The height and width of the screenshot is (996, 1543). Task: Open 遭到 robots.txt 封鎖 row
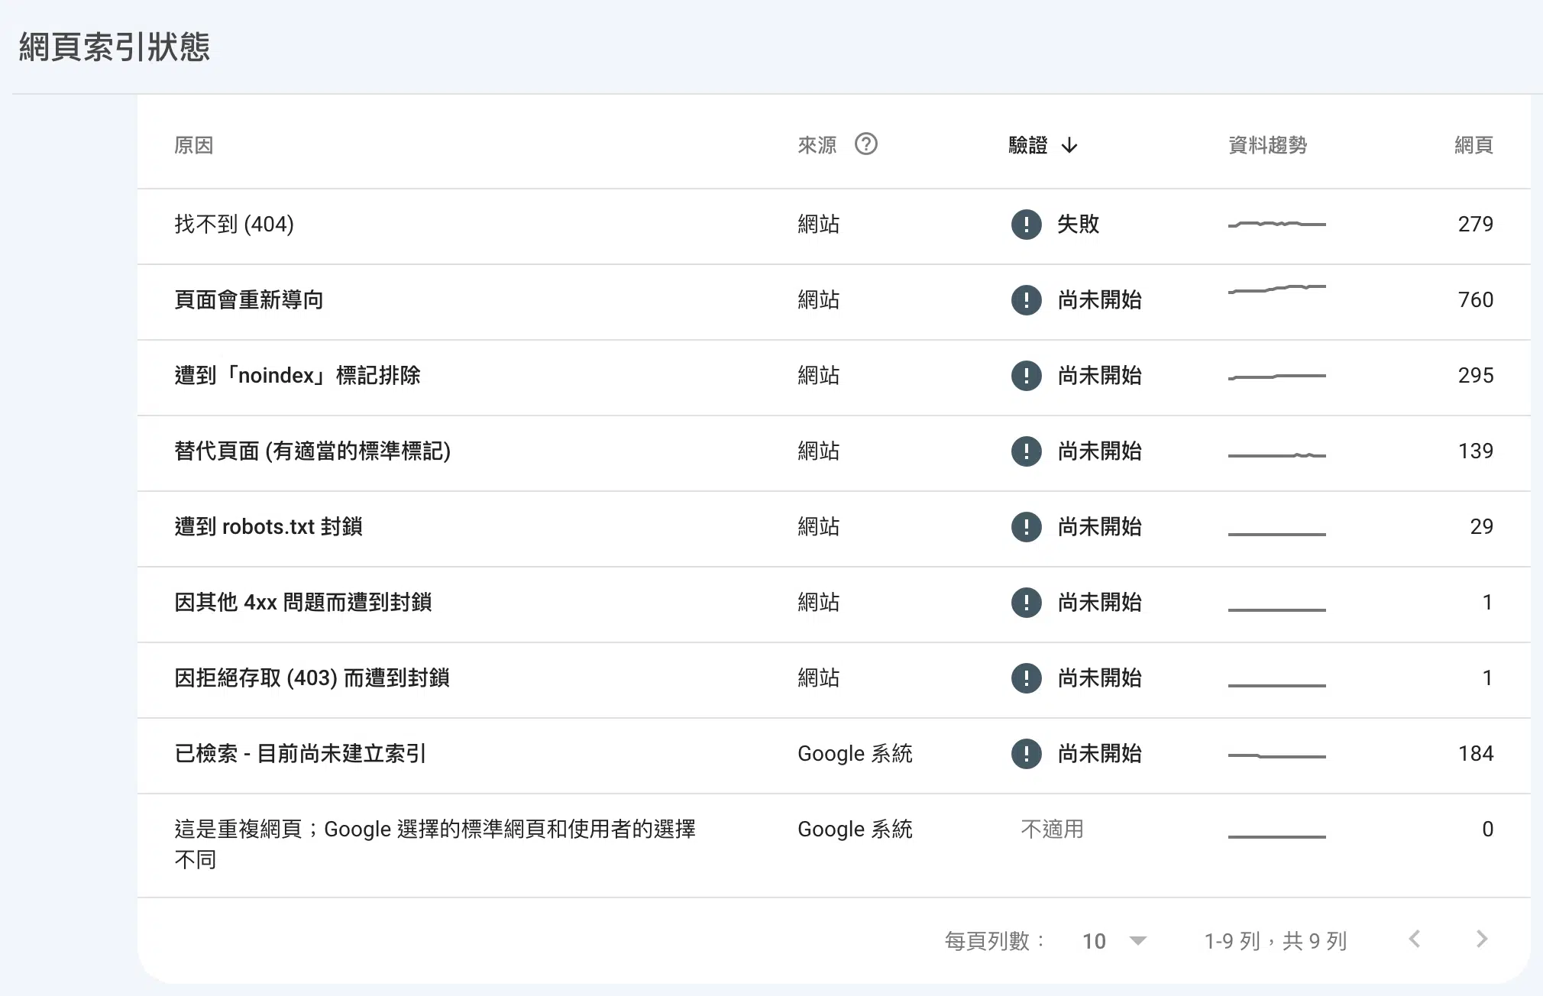pyautogui.click(x=834, y=529)
